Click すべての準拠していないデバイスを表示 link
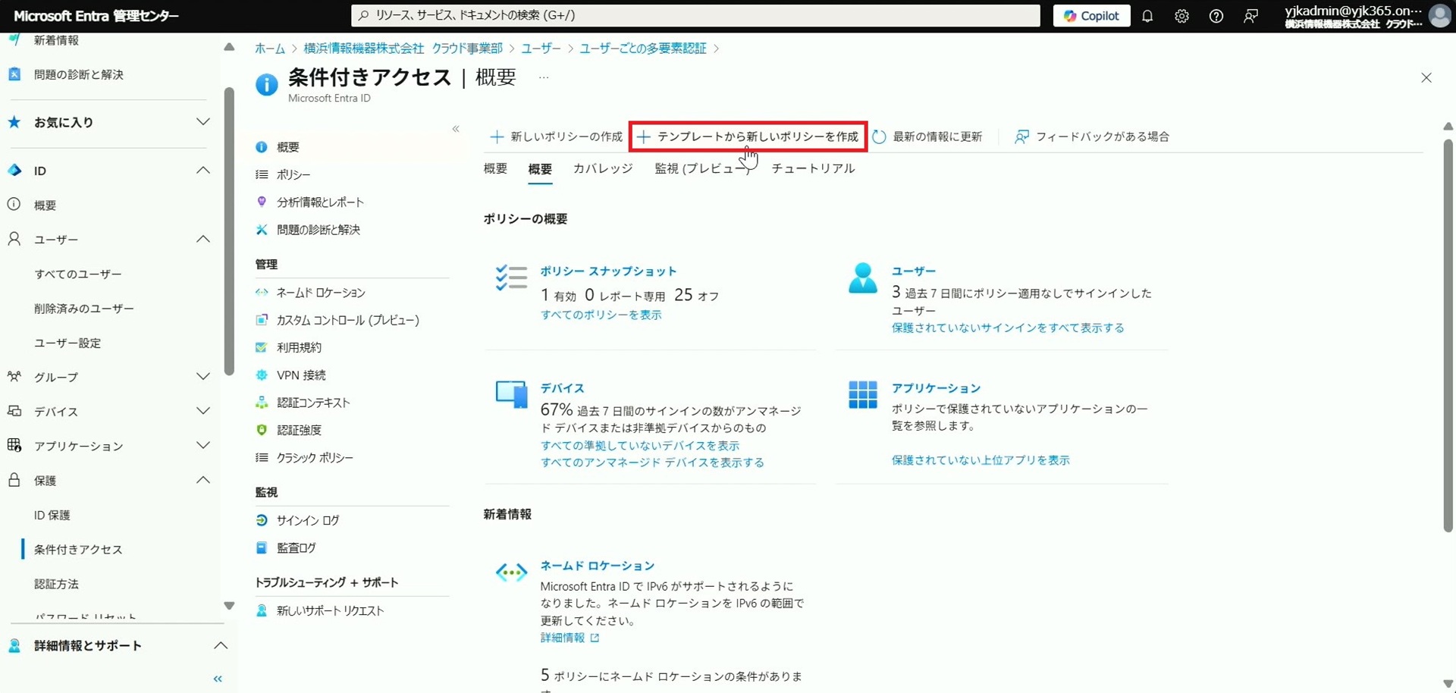The image size is (1456, 693). 639,445
